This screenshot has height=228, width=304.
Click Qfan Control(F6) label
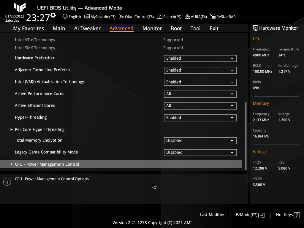(x=140, y=17)
